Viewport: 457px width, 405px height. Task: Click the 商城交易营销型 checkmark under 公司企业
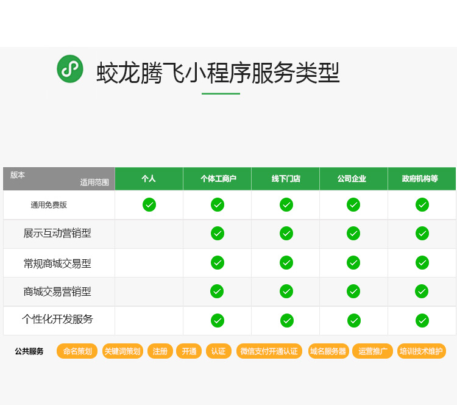[353, 292]
